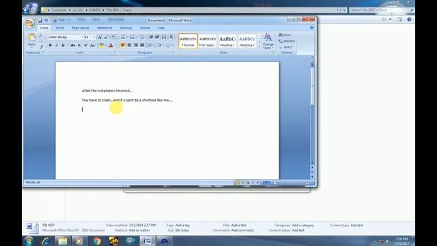Open the font size dropdown

[94, 37]
